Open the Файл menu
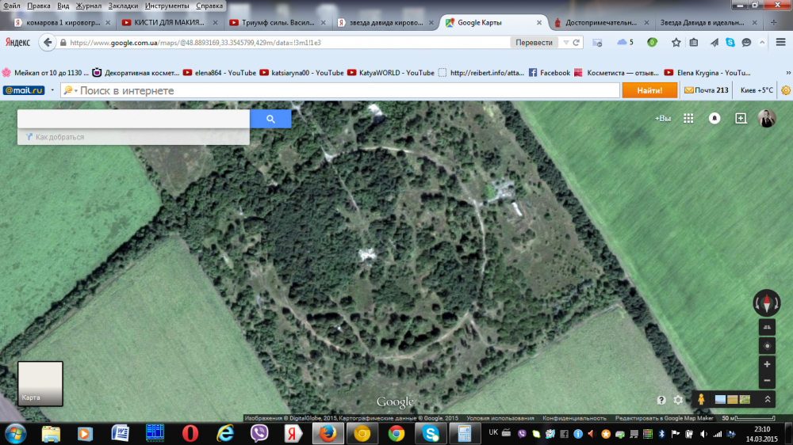 (12, 6)
